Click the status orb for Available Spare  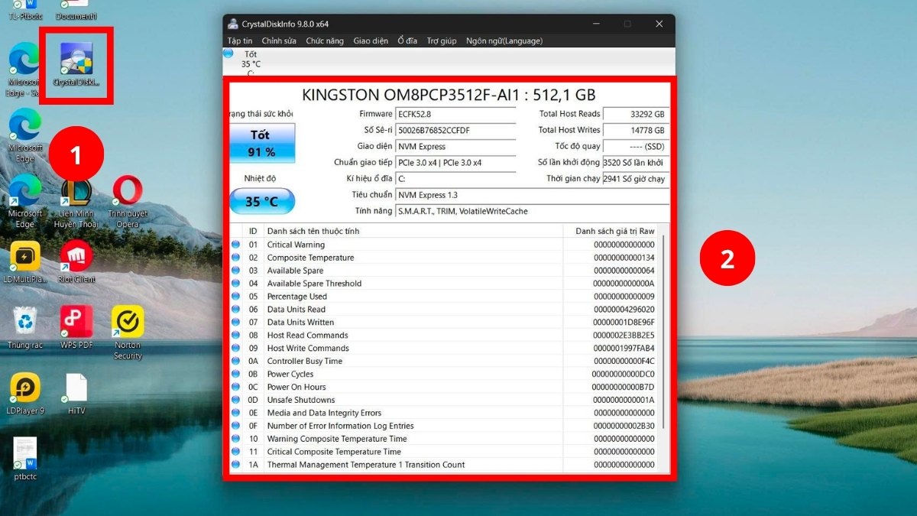[x=236, y=271]
